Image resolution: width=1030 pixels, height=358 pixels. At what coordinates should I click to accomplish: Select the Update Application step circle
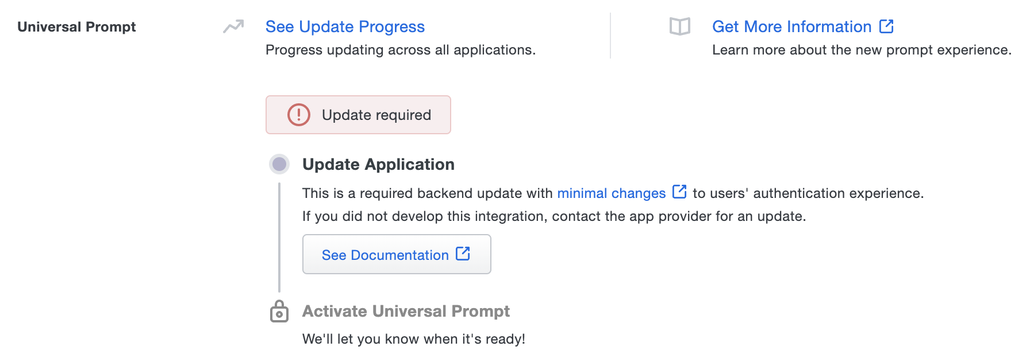tap(279, 165)
